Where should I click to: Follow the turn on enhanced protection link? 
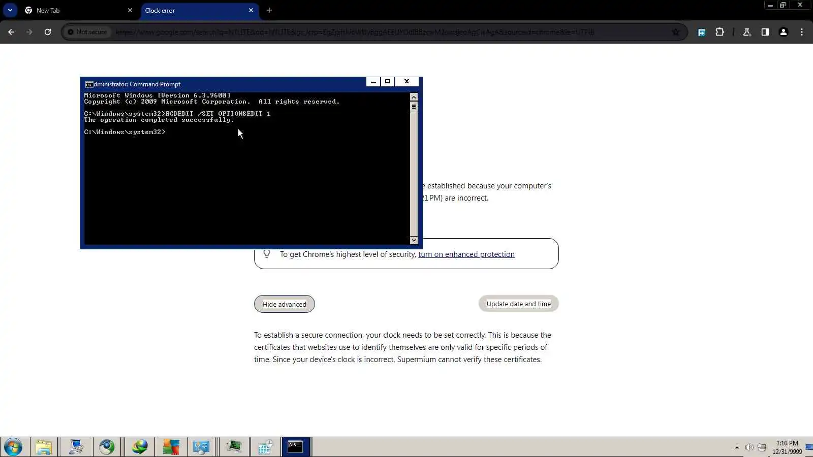click(466, 254)
